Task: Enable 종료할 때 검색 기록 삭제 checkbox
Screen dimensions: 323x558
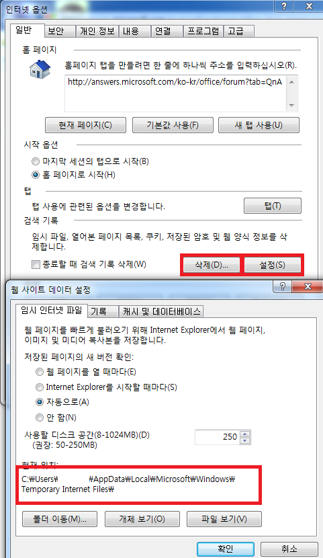Action: point(36,264)
